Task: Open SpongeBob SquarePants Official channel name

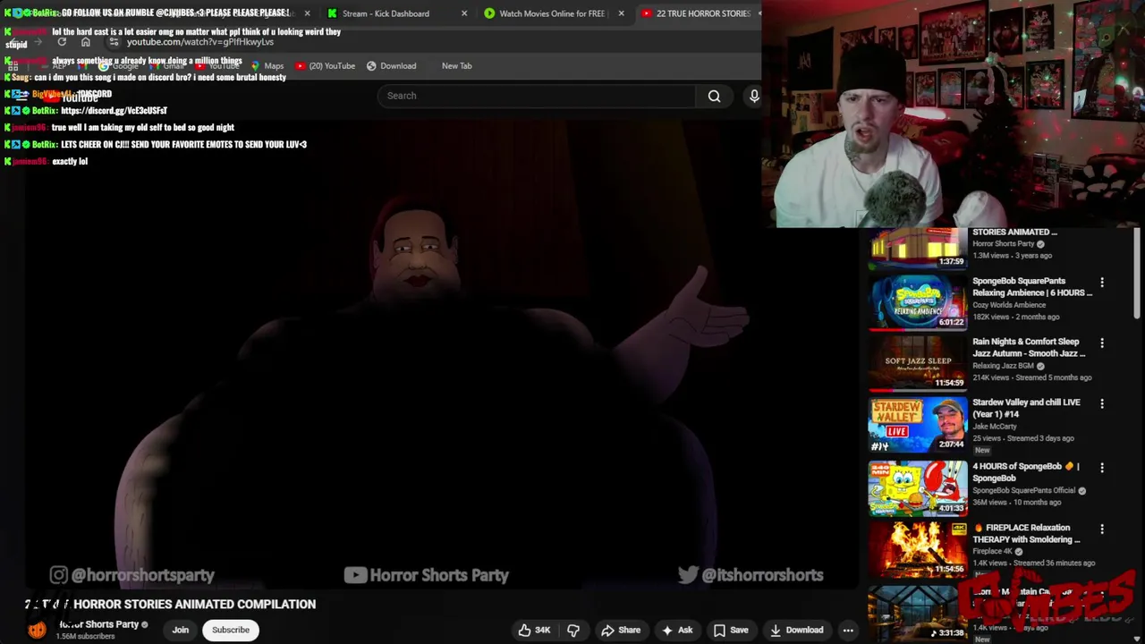Action: [1024, 490]
